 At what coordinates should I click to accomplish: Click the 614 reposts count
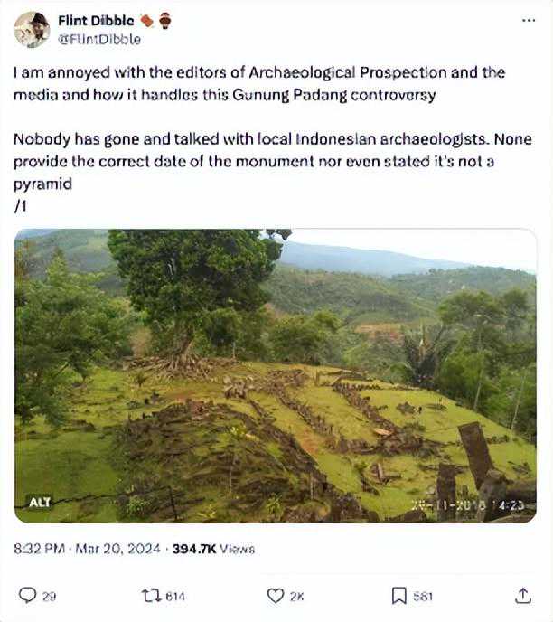(174, 596)
